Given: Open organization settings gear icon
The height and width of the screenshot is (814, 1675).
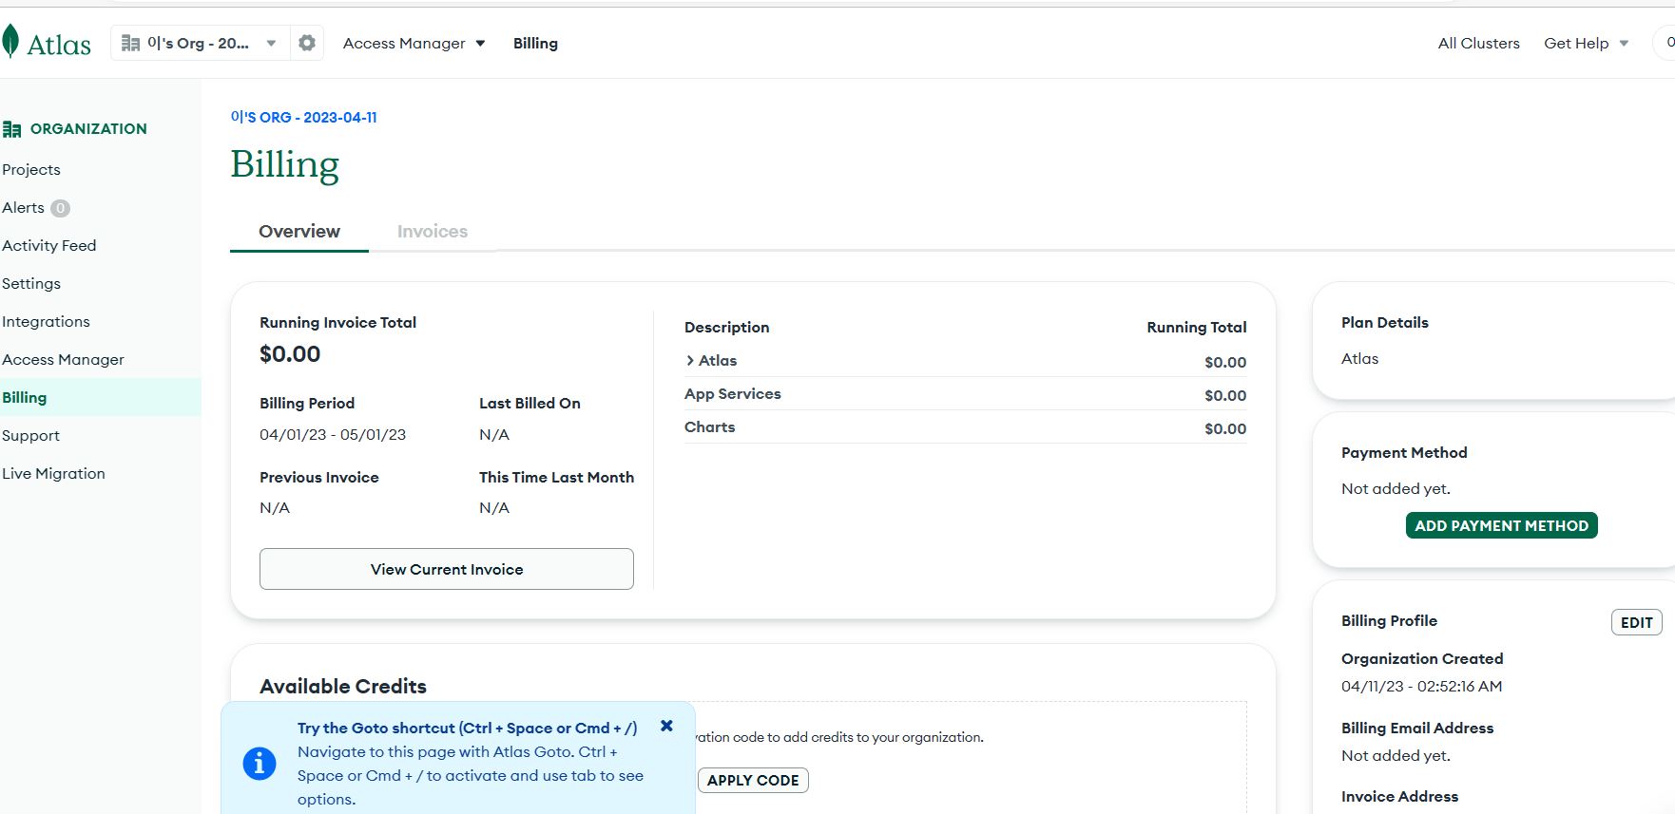Looking at the screenshot, I should pyautogui.click(x=307, y=43).
